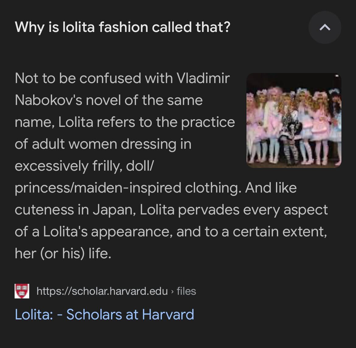Click the word "Harvard" in the result title
This screenshot has width=356, height=348.
[168, 315]
